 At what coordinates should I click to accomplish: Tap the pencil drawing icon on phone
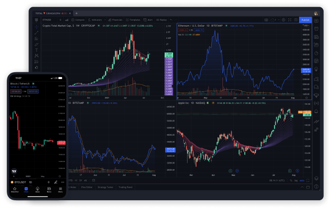click(56, 182)
